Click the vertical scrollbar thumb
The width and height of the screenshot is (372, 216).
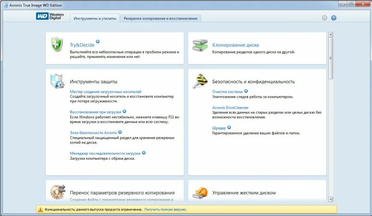(x=331, y=58)
